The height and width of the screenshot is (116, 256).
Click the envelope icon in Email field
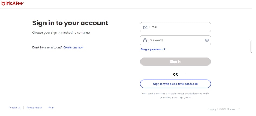point(145,27)
